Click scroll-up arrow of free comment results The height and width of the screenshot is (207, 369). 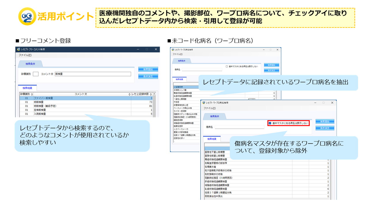(x=154, y=94)
